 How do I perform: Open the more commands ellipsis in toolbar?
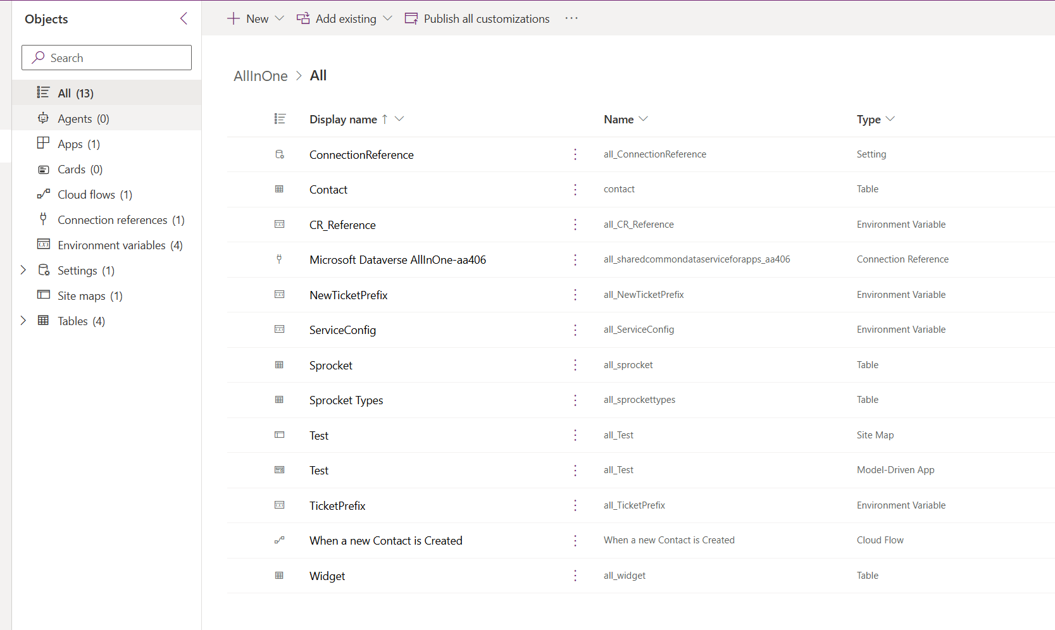[x=571, y=18]
